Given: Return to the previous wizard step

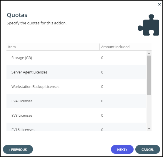Looking at the screenshot, I should tap(18, 149).
